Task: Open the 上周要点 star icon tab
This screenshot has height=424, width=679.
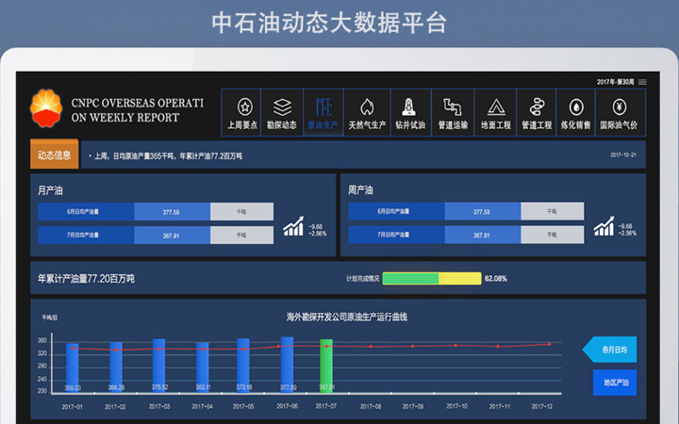Action: (241, 113)
